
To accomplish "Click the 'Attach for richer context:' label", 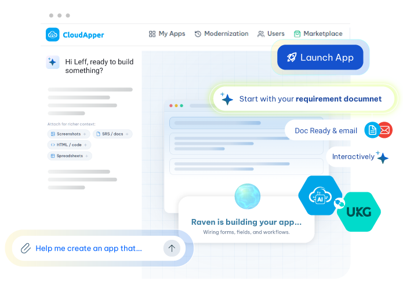I will pos(71,124).
